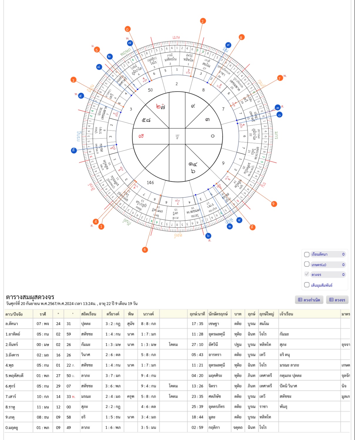Click blue marker ๕
This screenshot has width=355, height=440.
click(81, 96)
